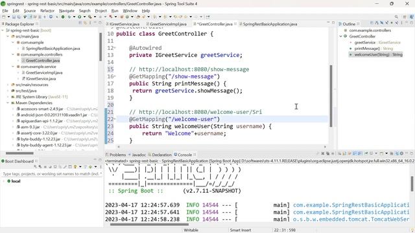Viewport: 415px width, 233px height.
Task: Open the Run button dropdown arrow
Action: 84,17
